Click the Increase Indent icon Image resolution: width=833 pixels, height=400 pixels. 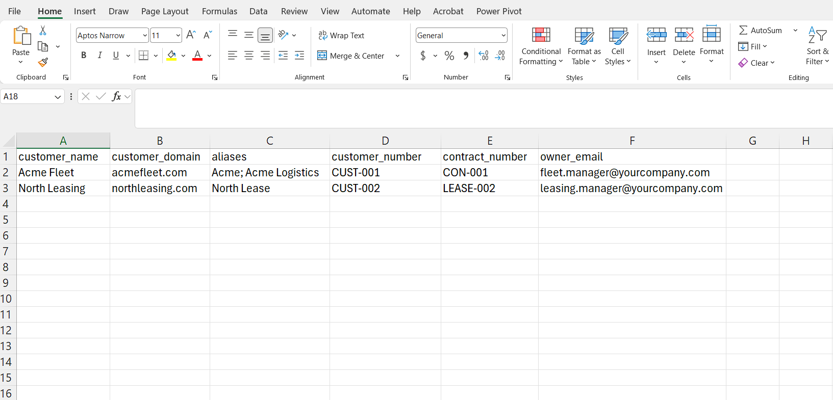tap(299, 56)
